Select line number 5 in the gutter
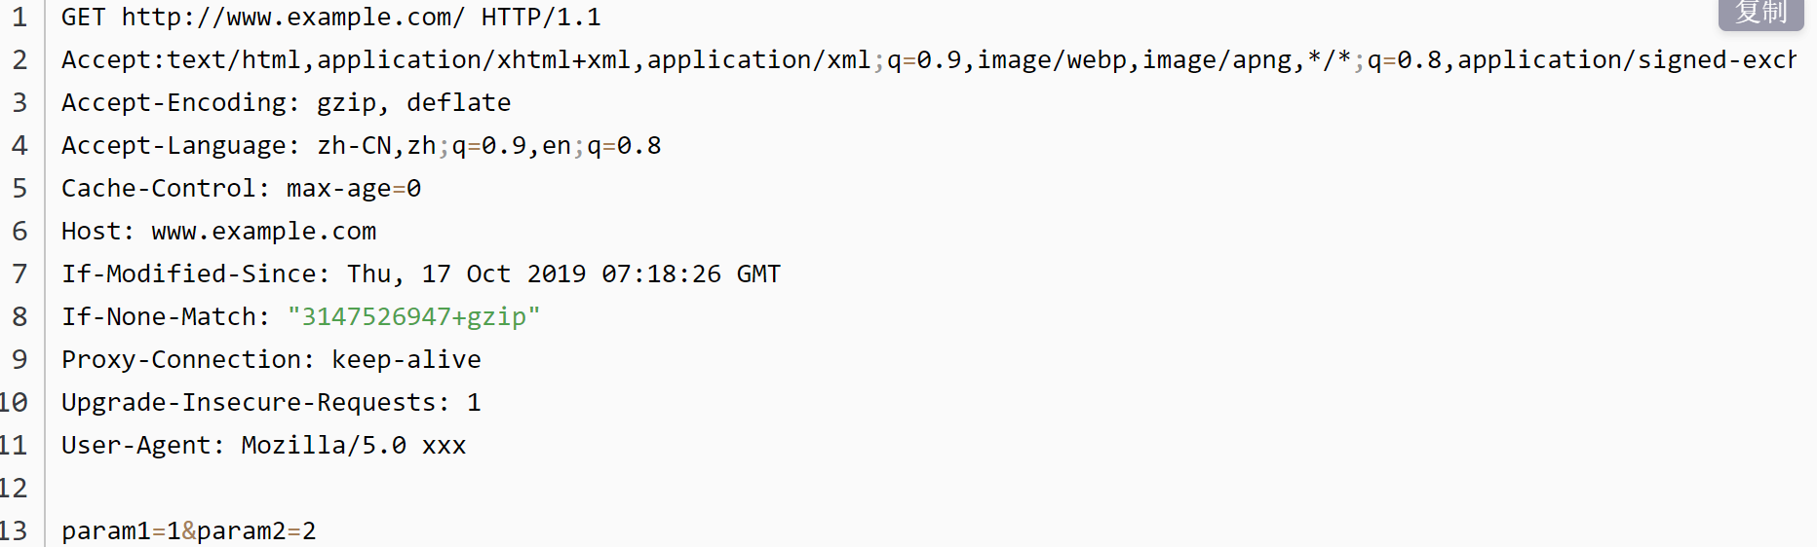 point(19,189)
